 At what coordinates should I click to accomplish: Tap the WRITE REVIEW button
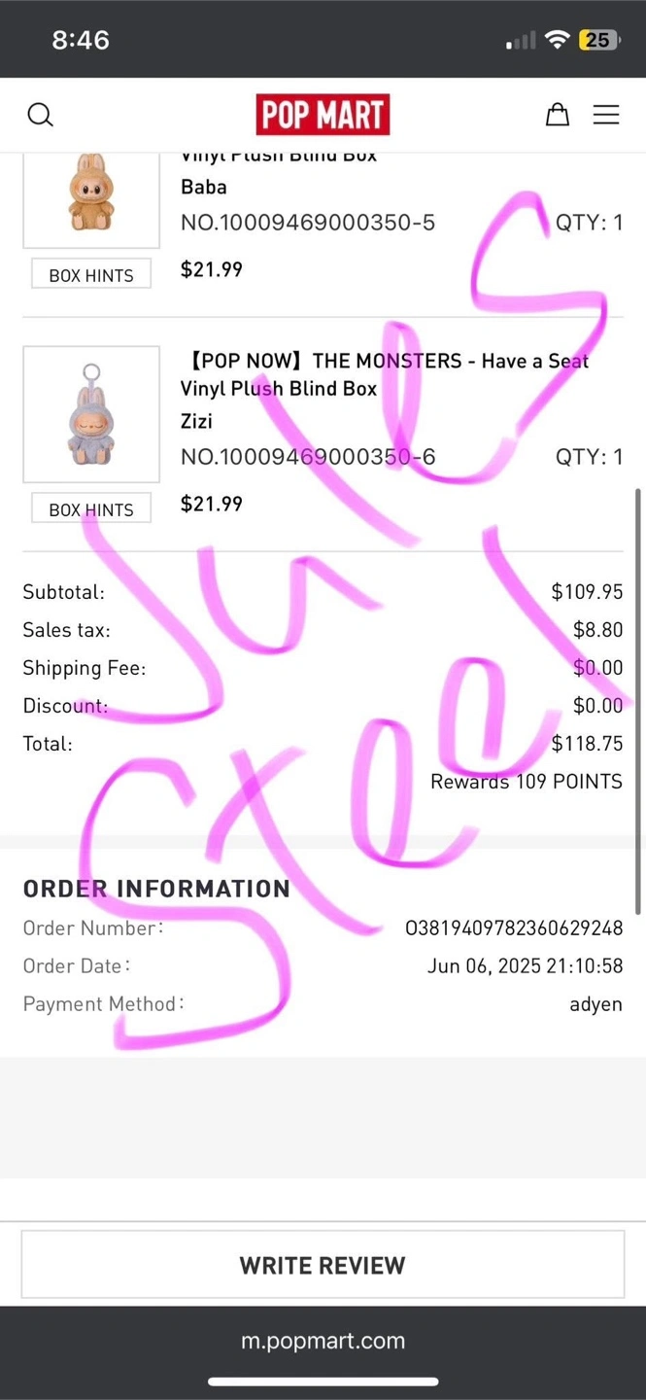[323, 1265]
